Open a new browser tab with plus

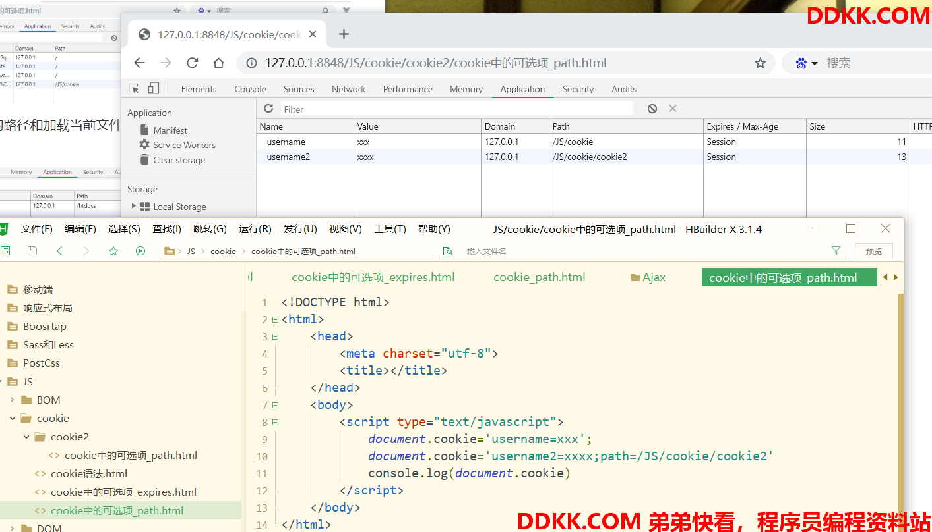click(x=344, y=34)
